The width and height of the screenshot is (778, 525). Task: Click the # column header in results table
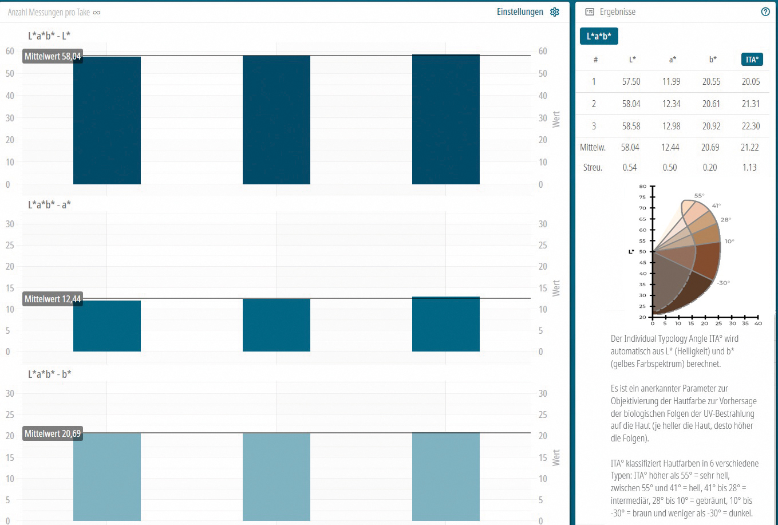click(x=595, y=59)
